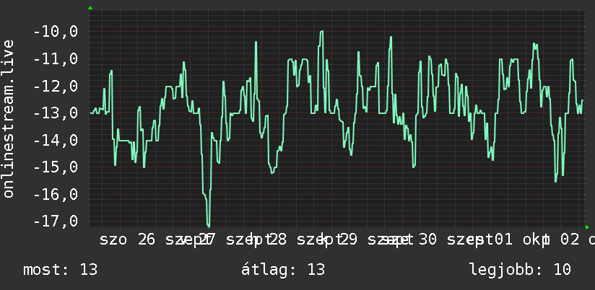Click the '30' date label on x-axis
This screenshot has width=595, height=290.
click(x=428, y=240)
